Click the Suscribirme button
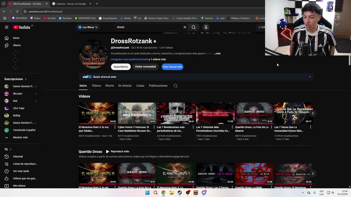The height and width of the screenshot is (197, 351). click(x=121, y=67)
